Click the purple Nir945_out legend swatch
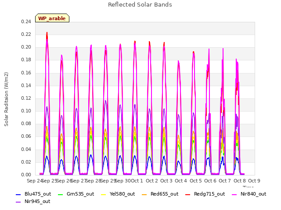 point(18,202)
